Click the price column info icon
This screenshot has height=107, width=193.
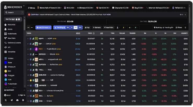(94, 33)
